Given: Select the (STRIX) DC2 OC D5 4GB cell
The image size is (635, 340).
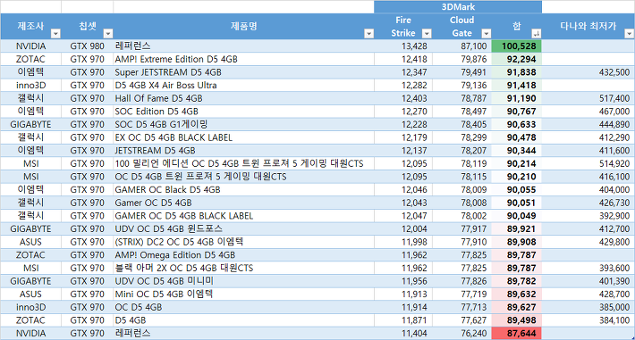Looking at the screenshot, I should (244, 242).
